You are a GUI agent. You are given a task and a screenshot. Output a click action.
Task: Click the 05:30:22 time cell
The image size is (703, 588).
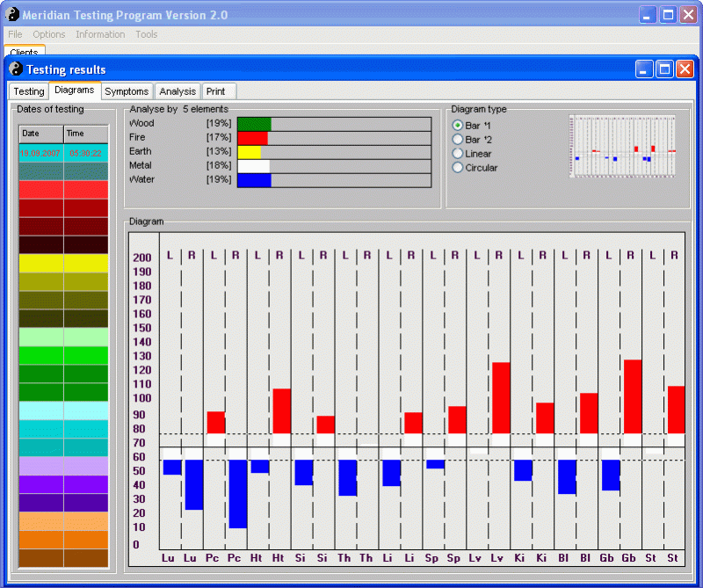pyautogui.click(x=85, y=154)
